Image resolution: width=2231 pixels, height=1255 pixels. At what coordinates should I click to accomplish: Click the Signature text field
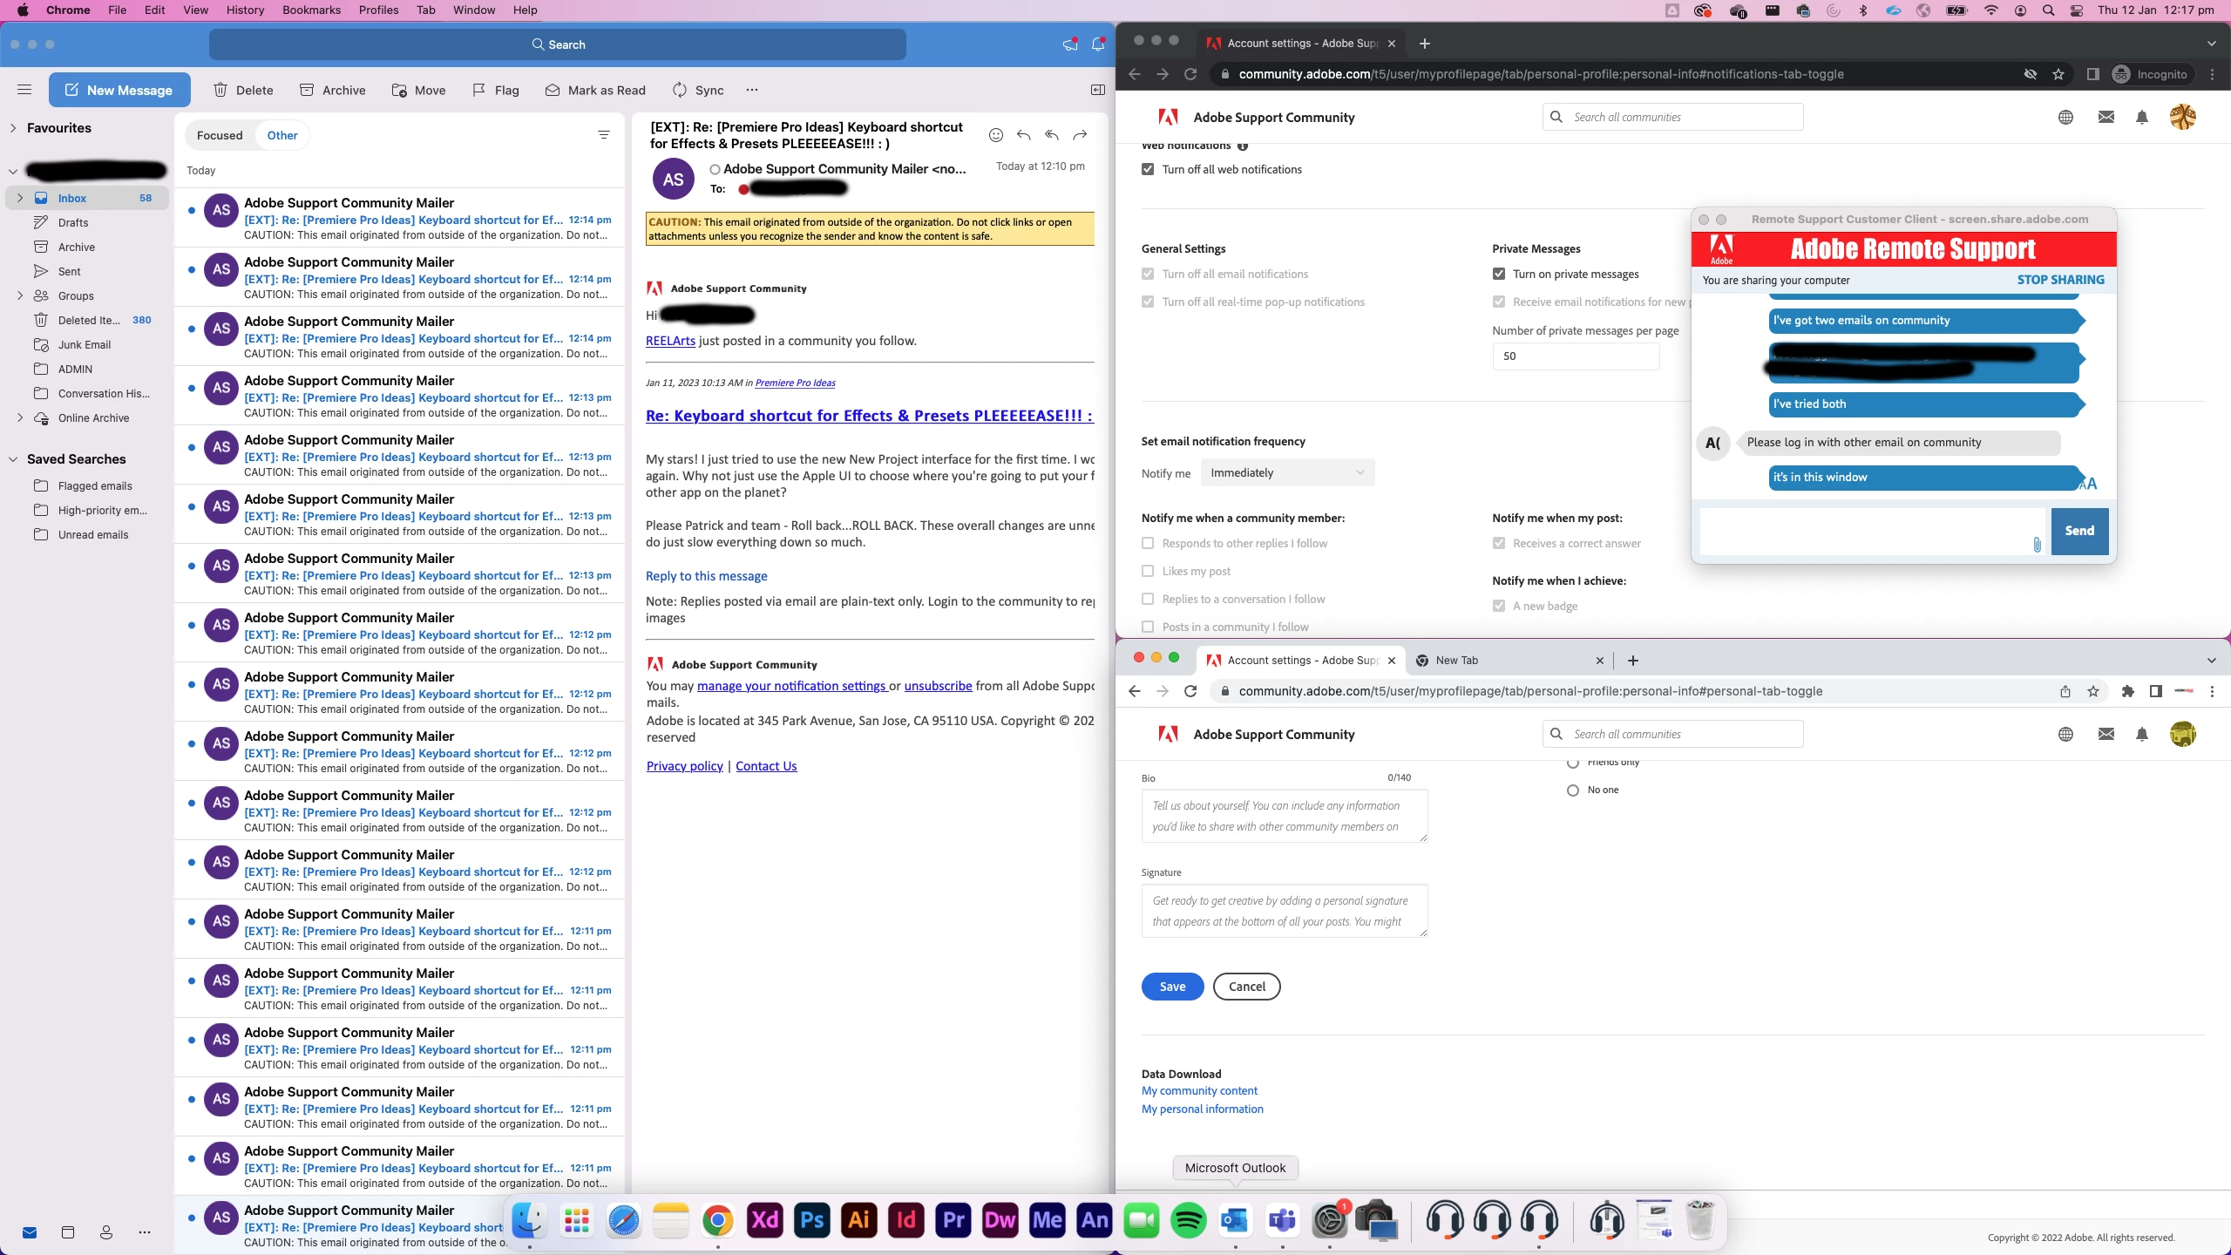pos(1284,911)
